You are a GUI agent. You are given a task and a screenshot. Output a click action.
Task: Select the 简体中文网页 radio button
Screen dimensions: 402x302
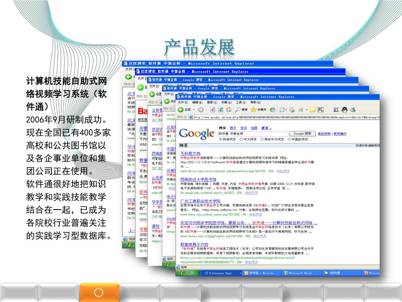coord(262,139)
